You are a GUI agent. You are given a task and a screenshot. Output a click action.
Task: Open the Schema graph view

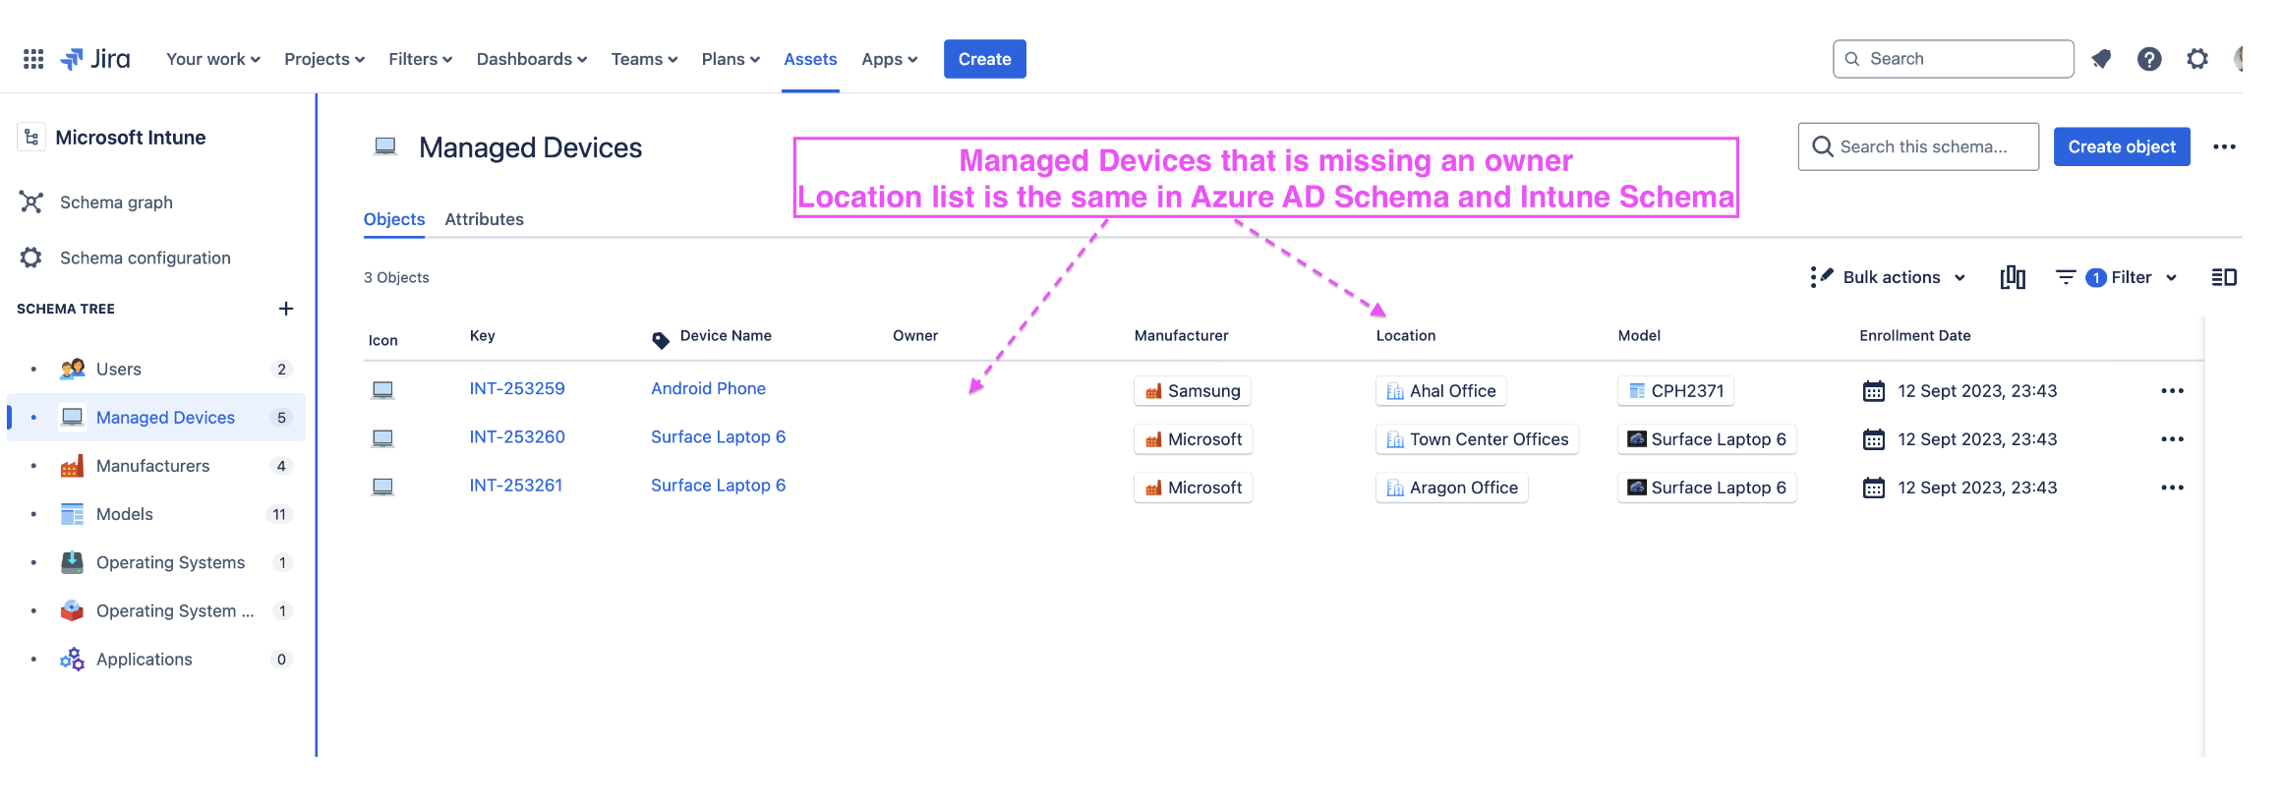[x=116, y=202]
